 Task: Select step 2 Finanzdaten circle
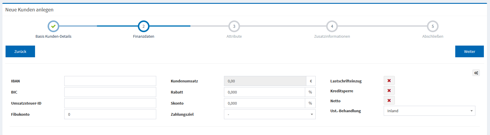[143, 26]
